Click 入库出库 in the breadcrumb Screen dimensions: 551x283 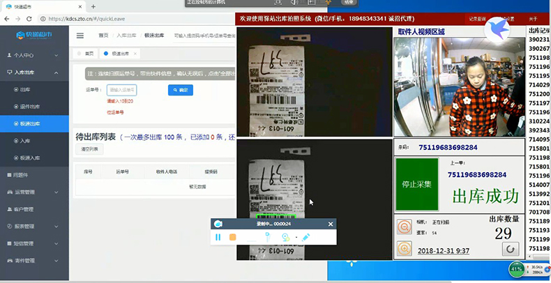[x=126, y=36]
